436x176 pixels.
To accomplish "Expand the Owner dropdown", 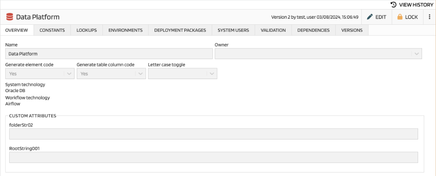I will point(416,53).
